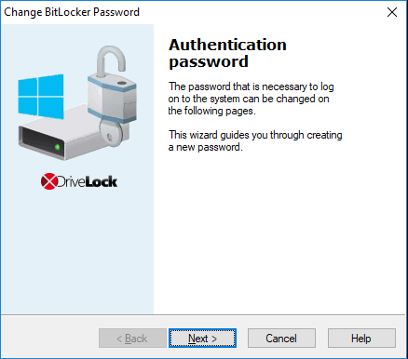Image resolution: width=408 pixels, height=359 pixels.
Task: Click the key hanging below padlock
Action: (x=111, y=133)
